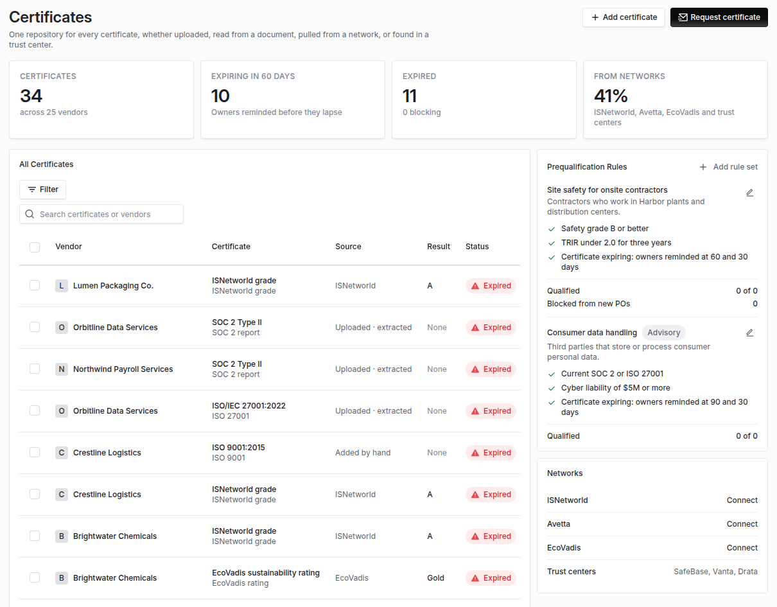Screen dimensions: 777x607
Task: Click the C avatar in ISO 9001:2015 row
Action: pos(62,453)
